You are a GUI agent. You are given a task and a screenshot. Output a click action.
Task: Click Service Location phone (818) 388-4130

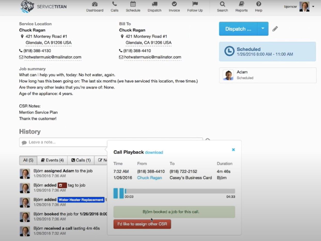coord(37,51)
